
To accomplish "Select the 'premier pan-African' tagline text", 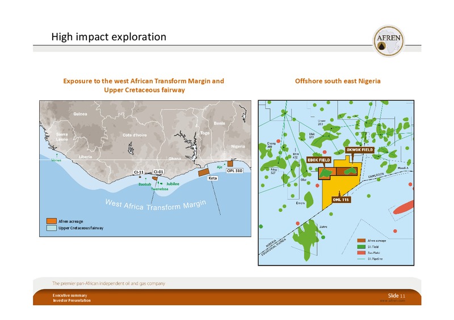I will [x=108, y=284].
